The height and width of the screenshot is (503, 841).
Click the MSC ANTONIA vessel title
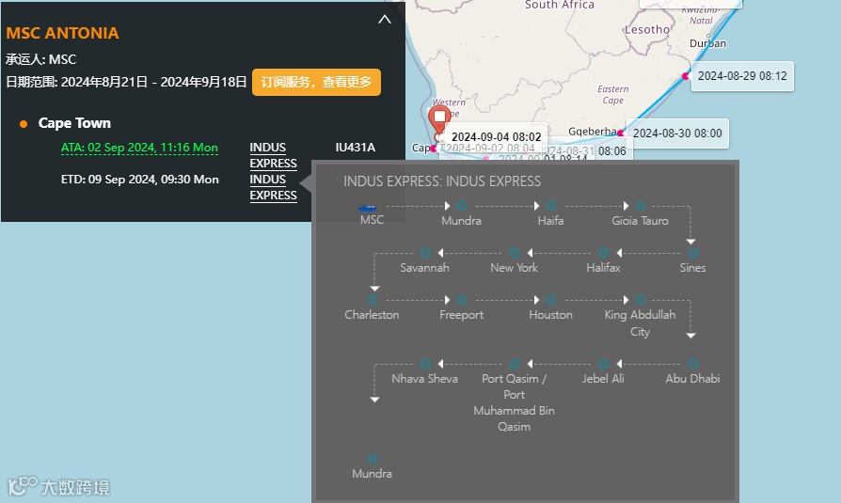[x=62, y=33]
